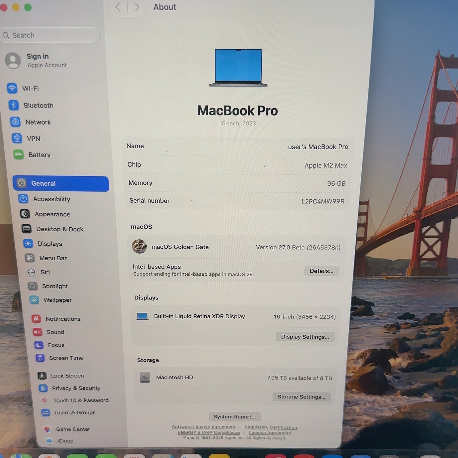Click the Network globe icon
This screenshot has width=458, height=458.
(x=15, y=122)
